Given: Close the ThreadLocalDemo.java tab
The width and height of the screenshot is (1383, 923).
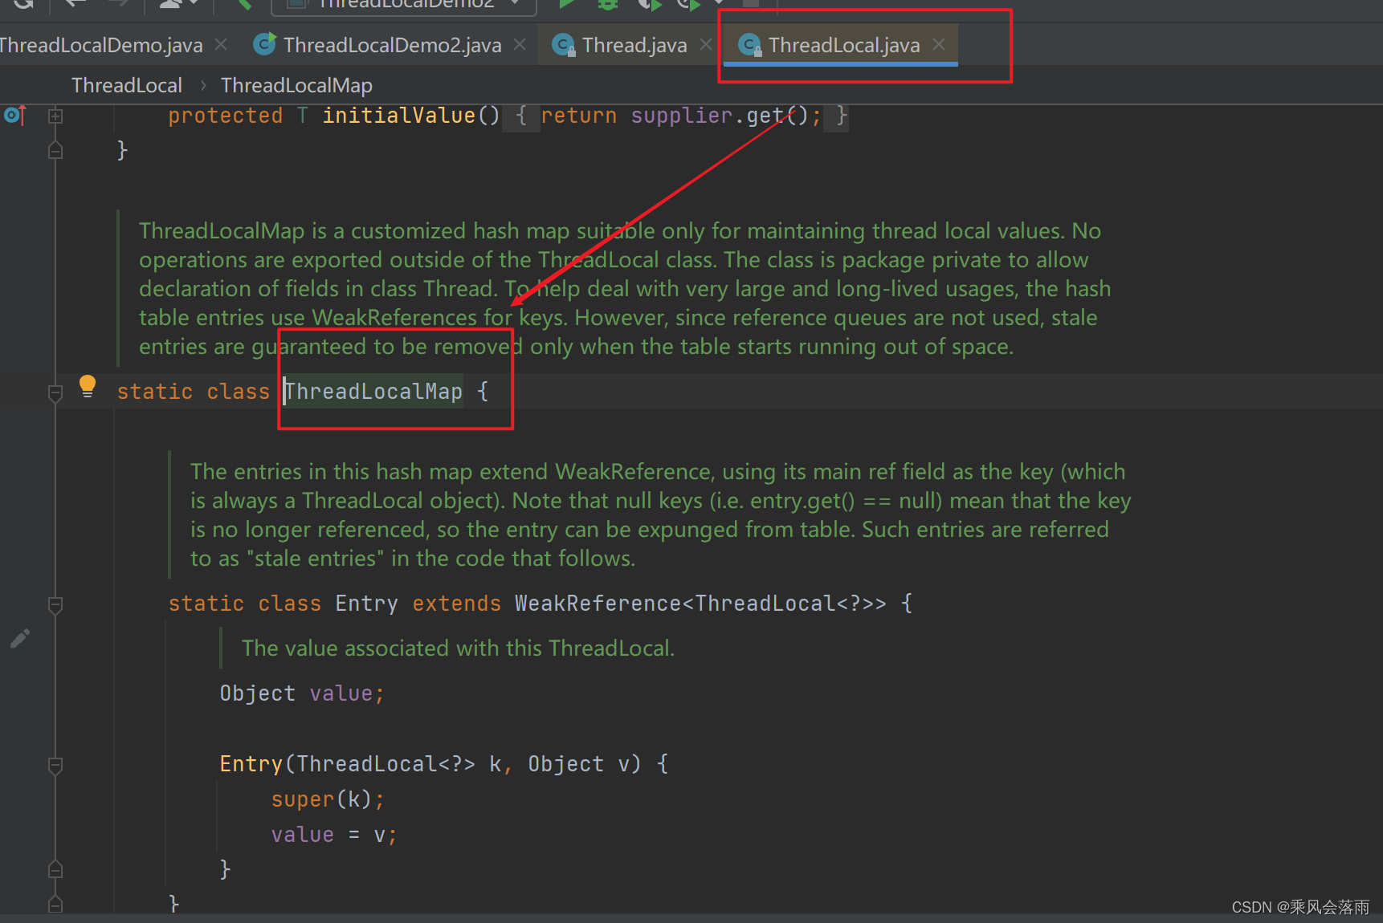Looking at the screenshot, I should (x=221, y=45).
